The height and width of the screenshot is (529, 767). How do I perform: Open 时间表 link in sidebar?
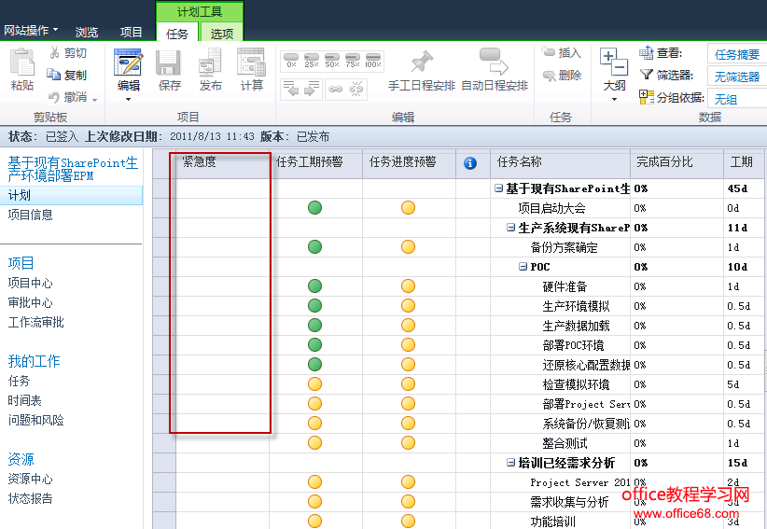(25, 400)
